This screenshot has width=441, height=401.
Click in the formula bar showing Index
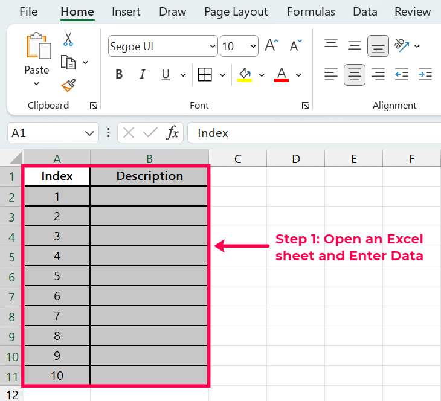[x=314, y=132]
